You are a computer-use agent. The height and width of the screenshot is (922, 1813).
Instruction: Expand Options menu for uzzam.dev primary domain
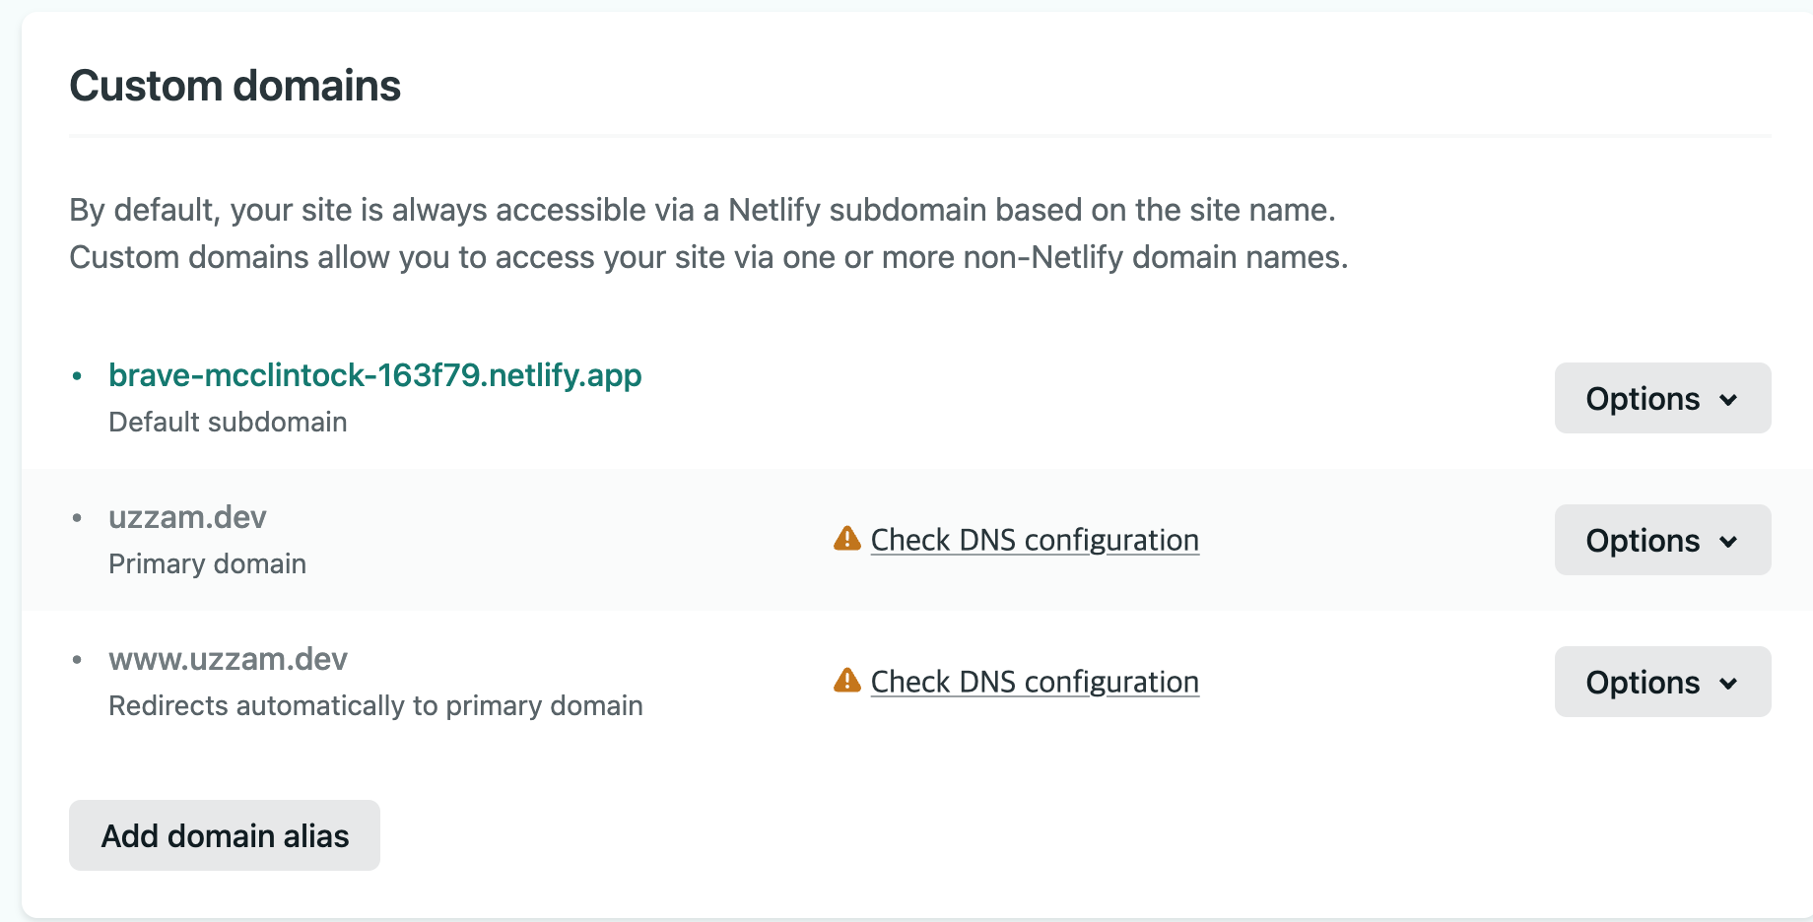[x=1662, y=540]
